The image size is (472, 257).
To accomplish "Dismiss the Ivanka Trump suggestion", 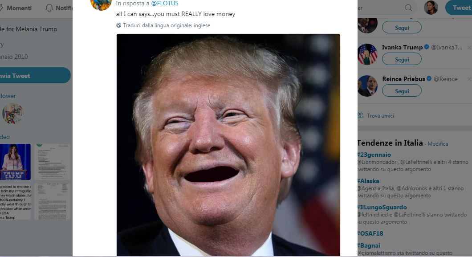I will pyautogui.click(x=469, y=48).
